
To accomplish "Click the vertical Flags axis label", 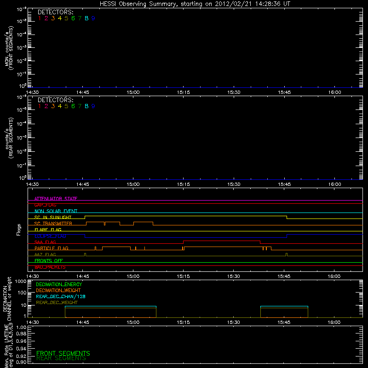I will pos(19,230).
